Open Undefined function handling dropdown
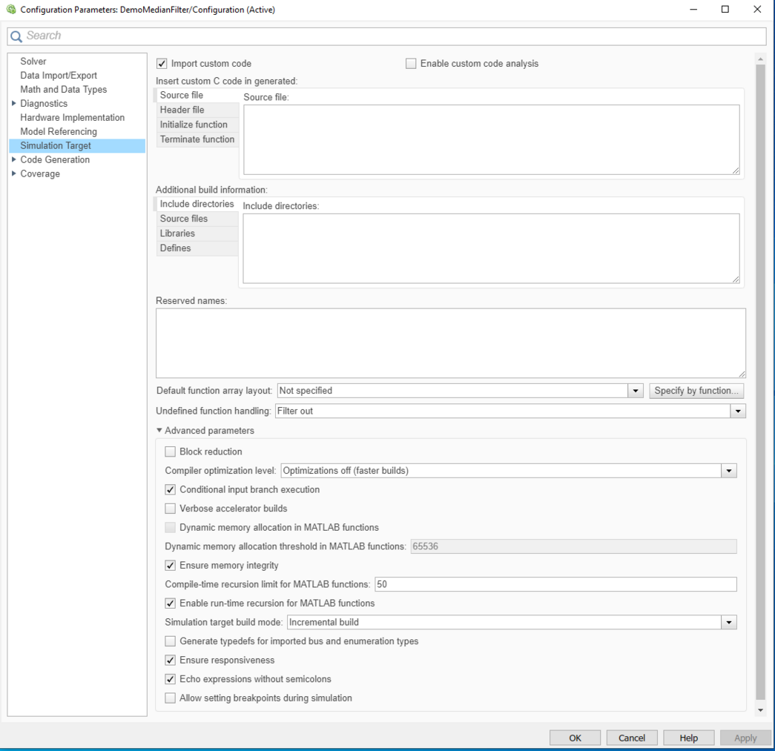Screen dimensions: 775x751 pos(737,411)
